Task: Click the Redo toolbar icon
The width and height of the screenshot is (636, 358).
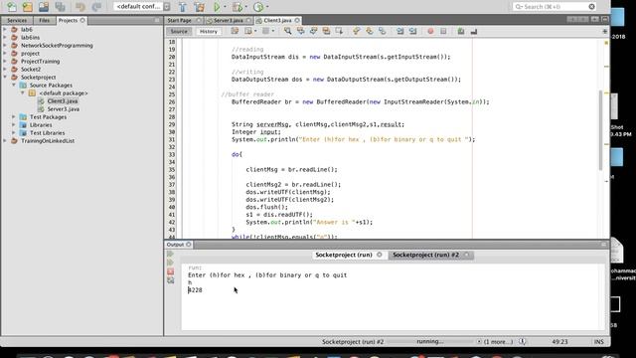Action: point(96,7)
